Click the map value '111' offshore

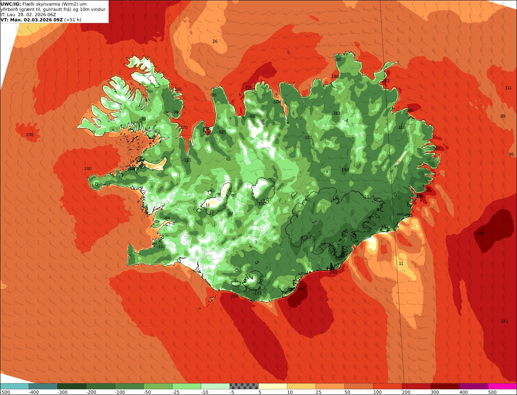tap(509, 88)
